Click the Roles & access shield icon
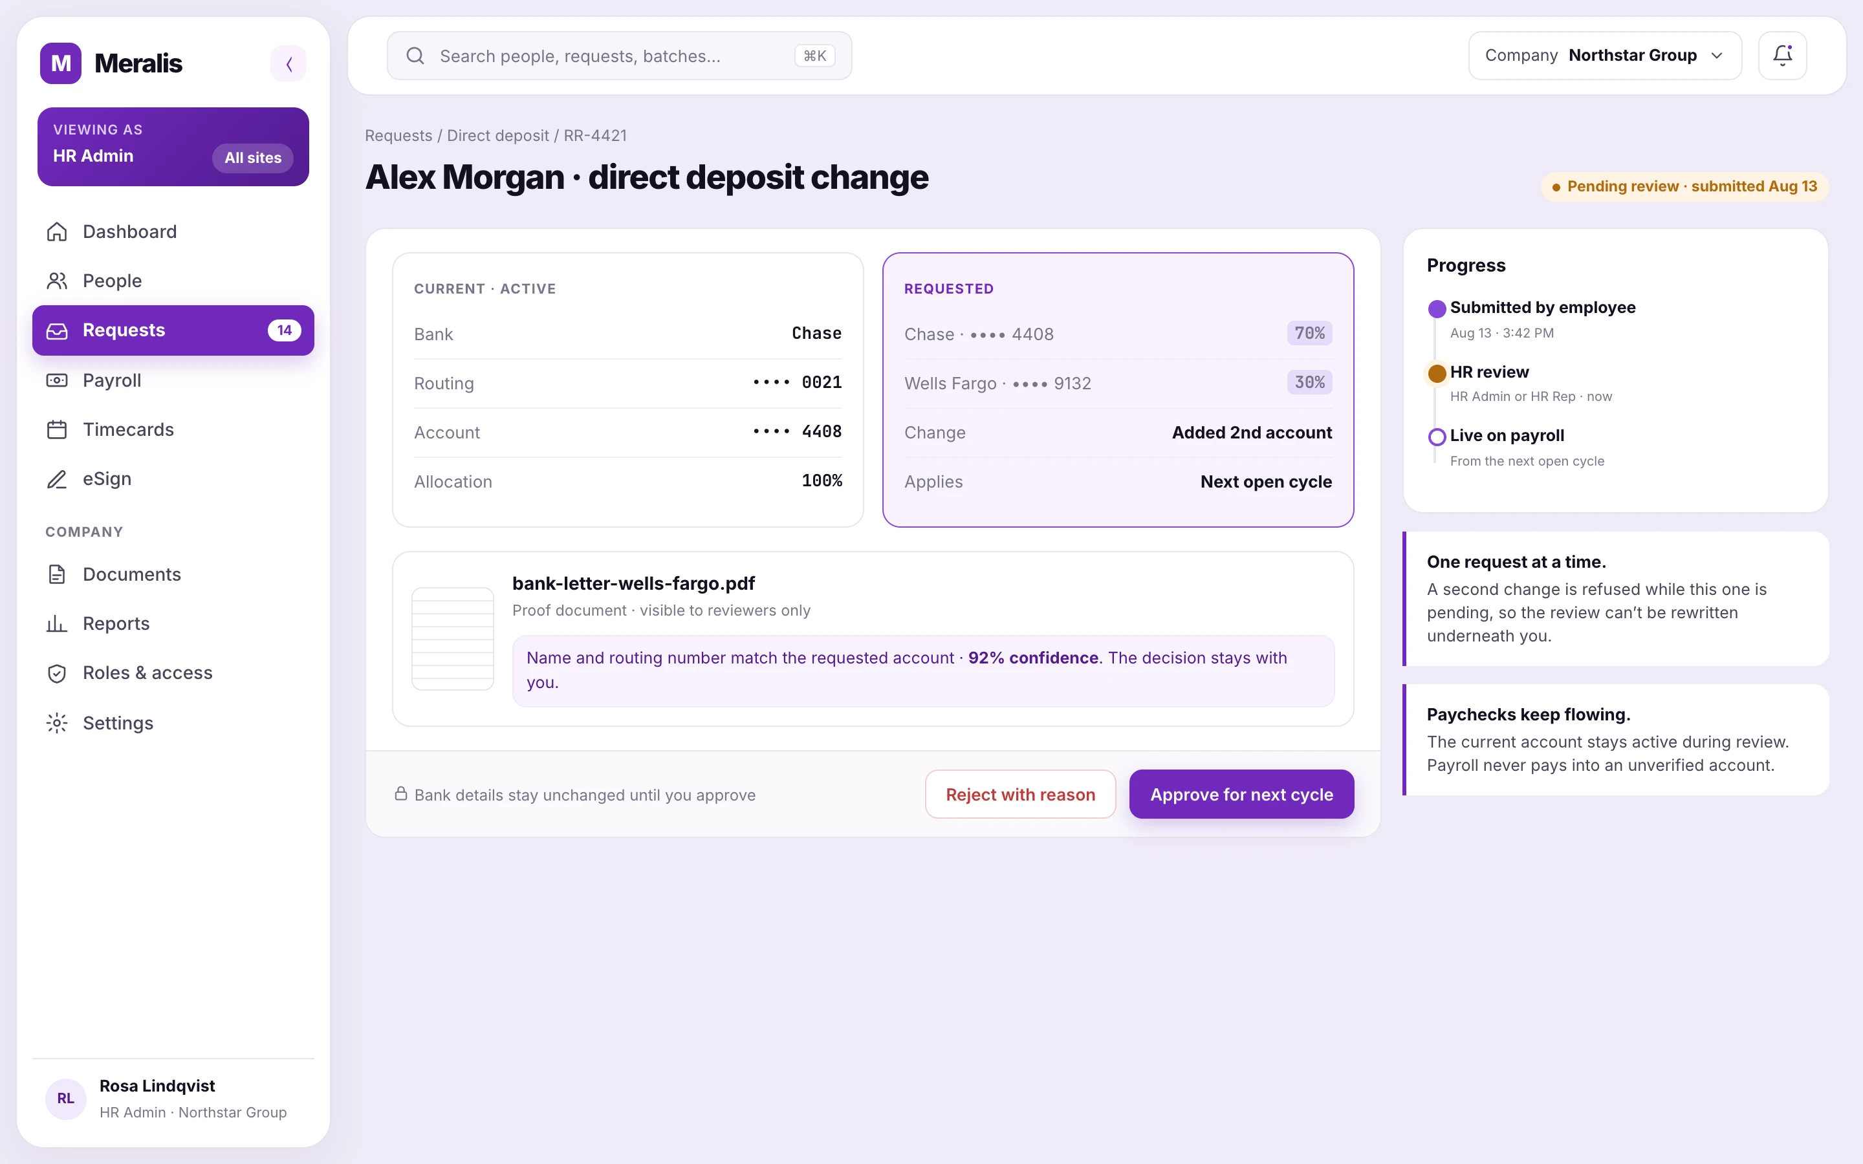 click(57, 673)
